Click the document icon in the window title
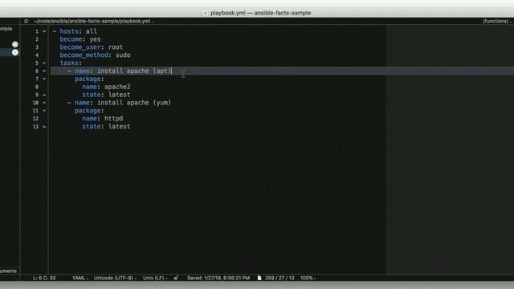Image resolution: width=514 pixels, height=289 pixels. tap(206, 13)
